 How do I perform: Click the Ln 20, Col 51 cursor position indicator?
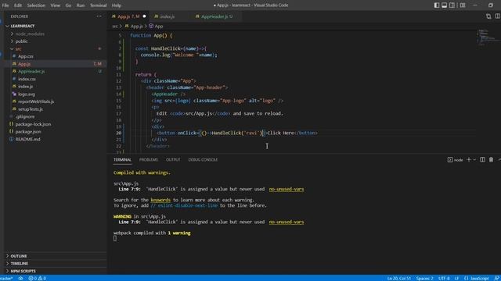[398, 278]
